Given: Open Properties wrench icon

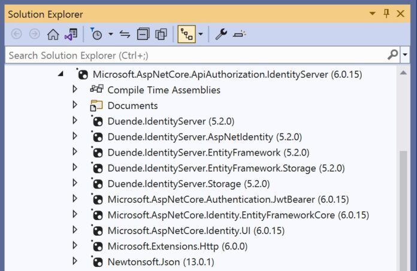Looking at the screenshot, I should tap(221, 34).
